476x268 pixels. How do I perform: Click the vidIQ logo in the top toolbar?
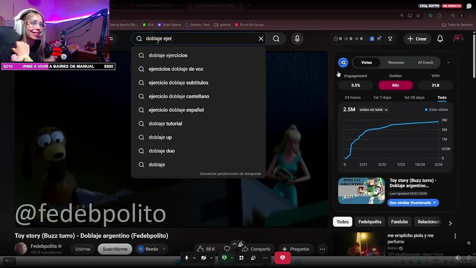[x=372, y=39]
